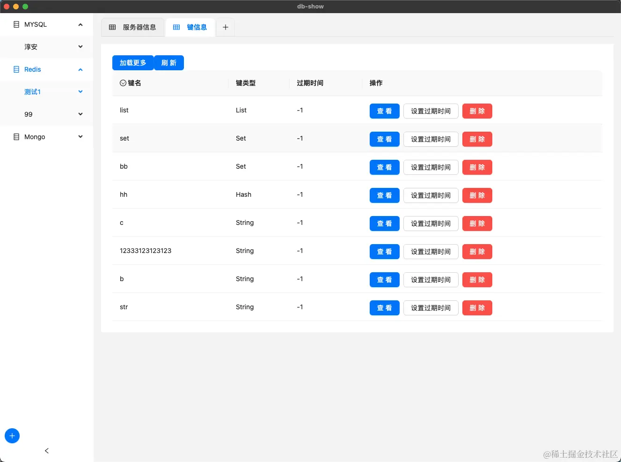This screenshot has width=621, height=462.
Task: Set expiration time for str key
Action: point(431,308)
